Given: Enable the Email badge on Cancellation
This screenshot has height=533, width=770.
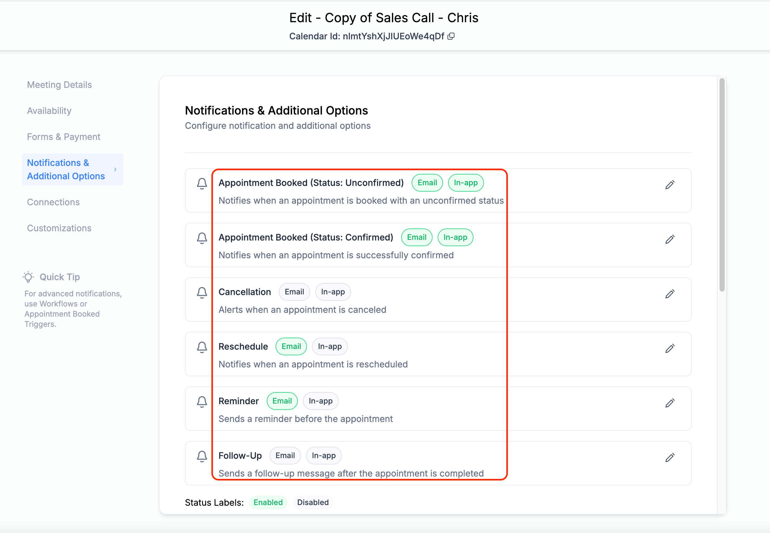Looking at the screenshot, I should [x=294, y=292].
